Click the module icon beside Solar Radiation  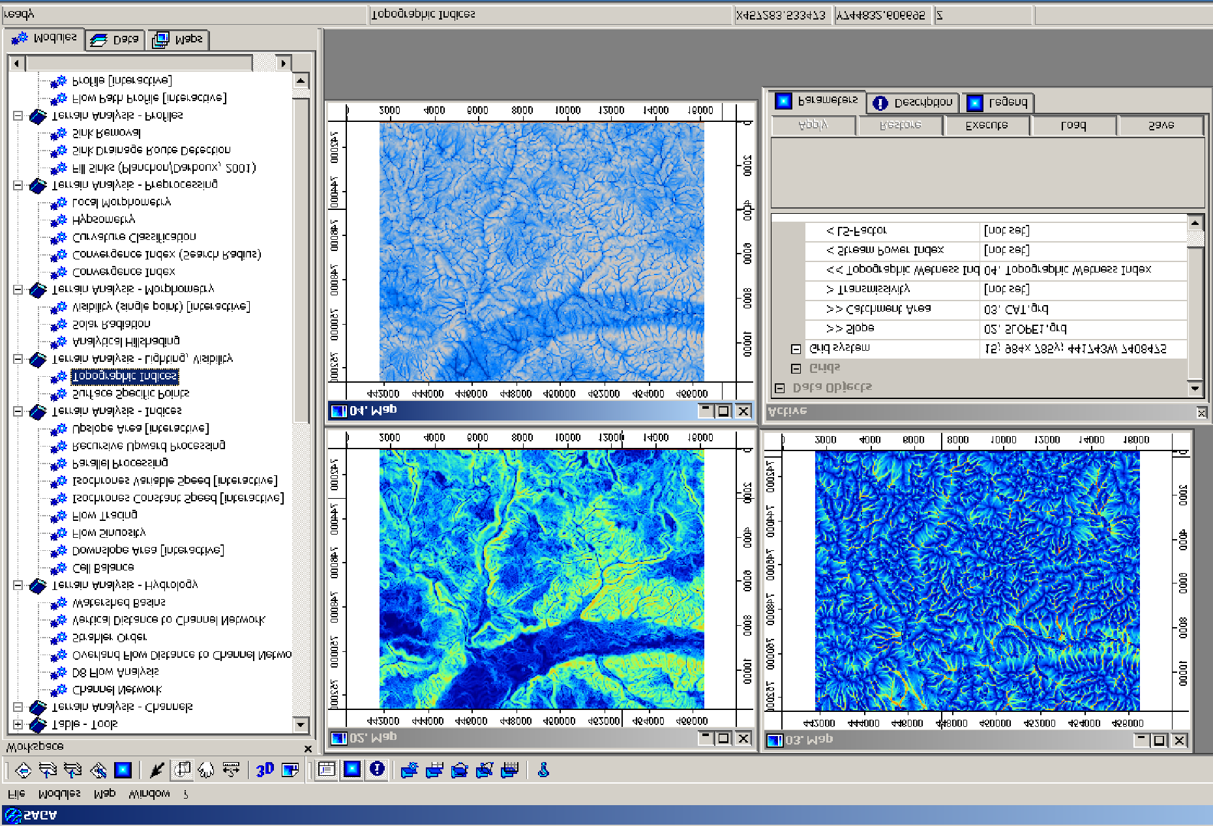pos(59,324)
